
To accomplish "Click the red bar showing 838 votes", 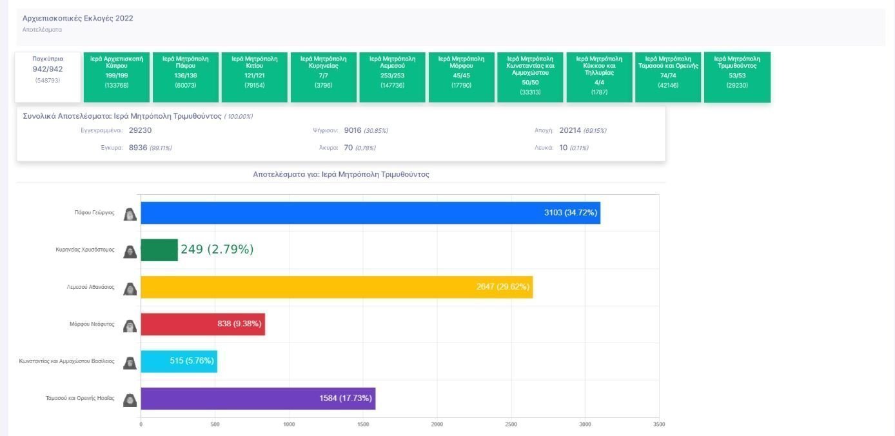I will 203,324.
